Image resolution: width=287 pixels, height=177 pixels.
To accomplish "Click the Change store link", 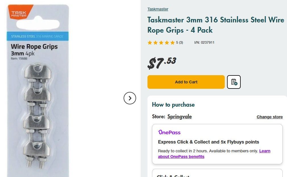I will coord(269,117).
